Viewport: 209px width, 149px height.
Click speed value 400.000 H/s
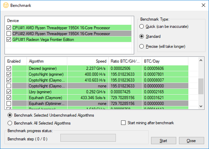[x=95, y=74]
